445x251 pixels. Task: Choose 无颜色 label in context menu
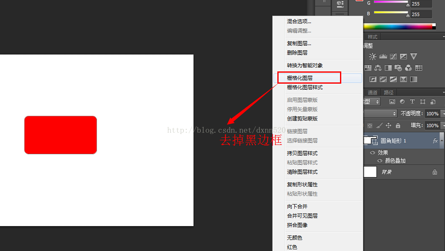[295, 237]
